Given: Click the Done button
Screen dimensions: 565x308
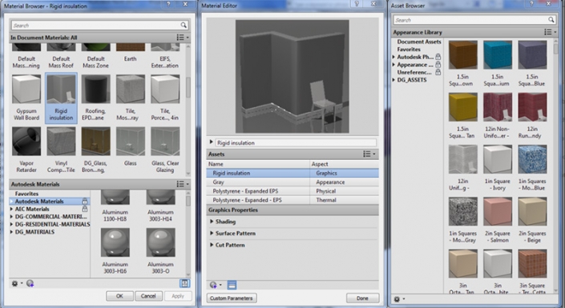Looking at the screenshot, I should point(362,298).
